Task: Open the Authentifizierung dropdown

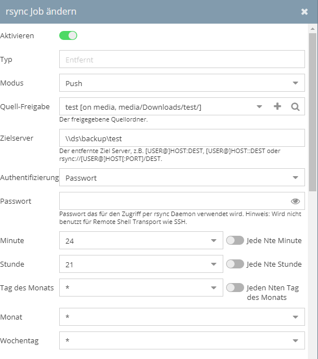Action: pos(182,177)
